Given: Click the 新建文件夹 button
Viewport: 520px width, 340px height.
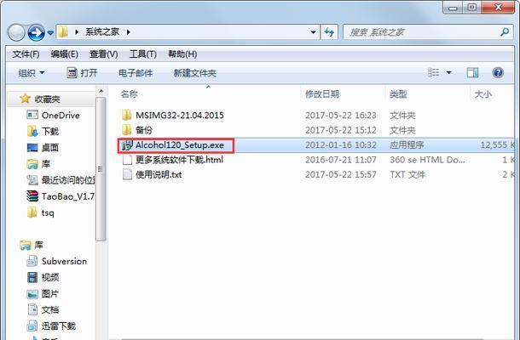Looking at the screenshot, I should [x=194, y=73].
